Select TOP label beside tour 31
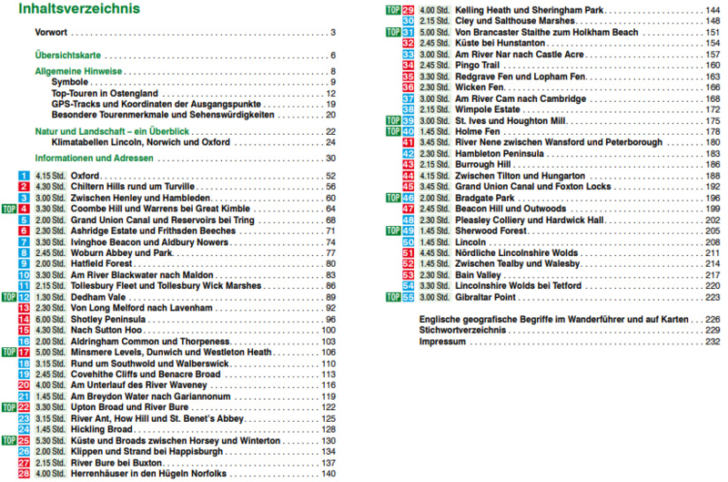The width and height of the screenshot is (728, 482). pos(393,32)
